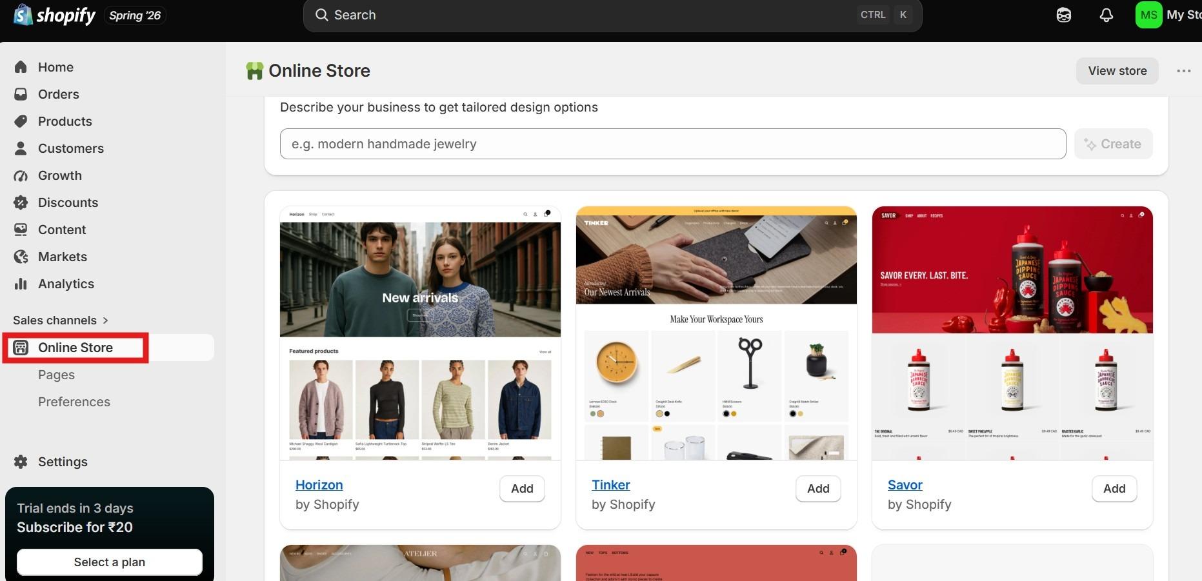
Task: Click the Settings gear icon
Action: pyautogui.click(x=21, y=462)
